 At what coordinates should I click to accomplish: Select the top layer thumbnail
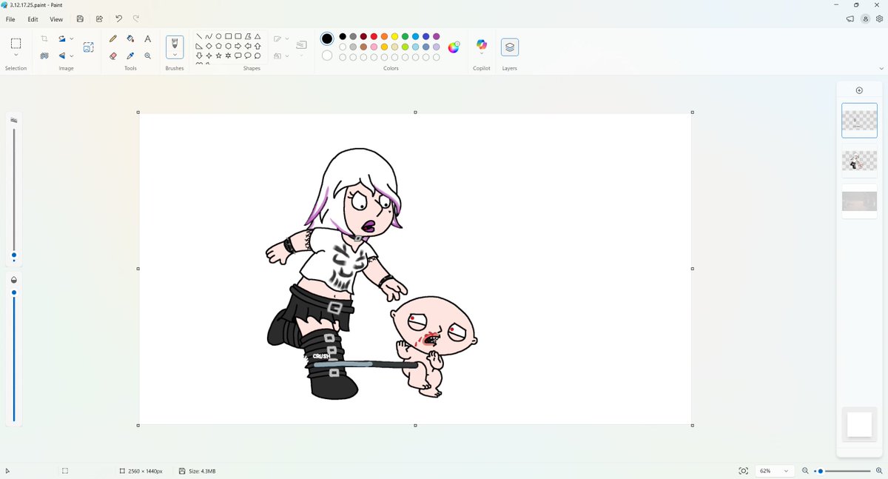[x=859, y=120]
